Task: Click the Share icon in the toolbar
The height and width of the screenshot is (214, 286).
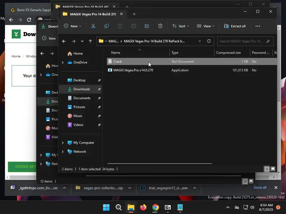Action: coord(147,26)
